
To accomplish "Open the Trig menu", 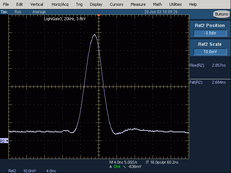I will 79,4.
